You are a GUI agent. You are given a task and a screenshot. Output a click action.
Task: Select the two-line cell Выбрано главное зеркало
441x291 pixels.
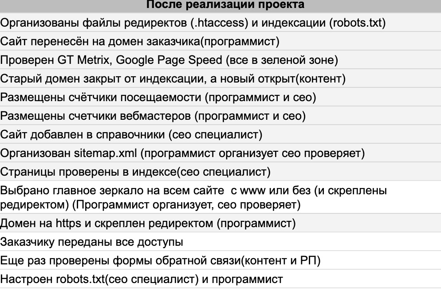pyautogui.click(x=193, y=198)
